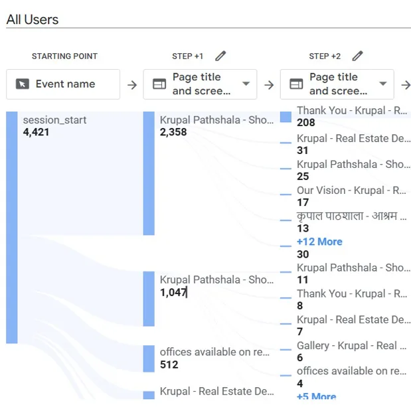Click the value 30 under +12 More
Image resolution: width=411 pixels, height=411 pixels.
tap(303, 254)
